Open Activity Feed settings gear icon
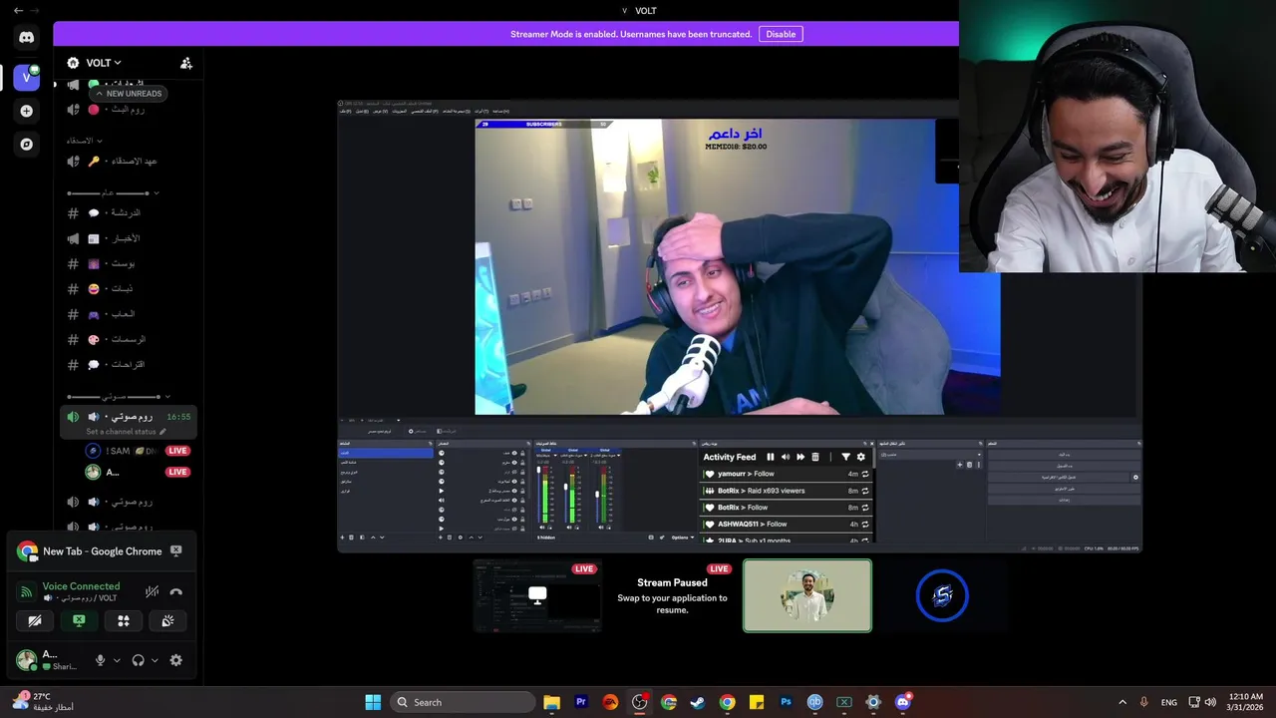 (861, 457)
